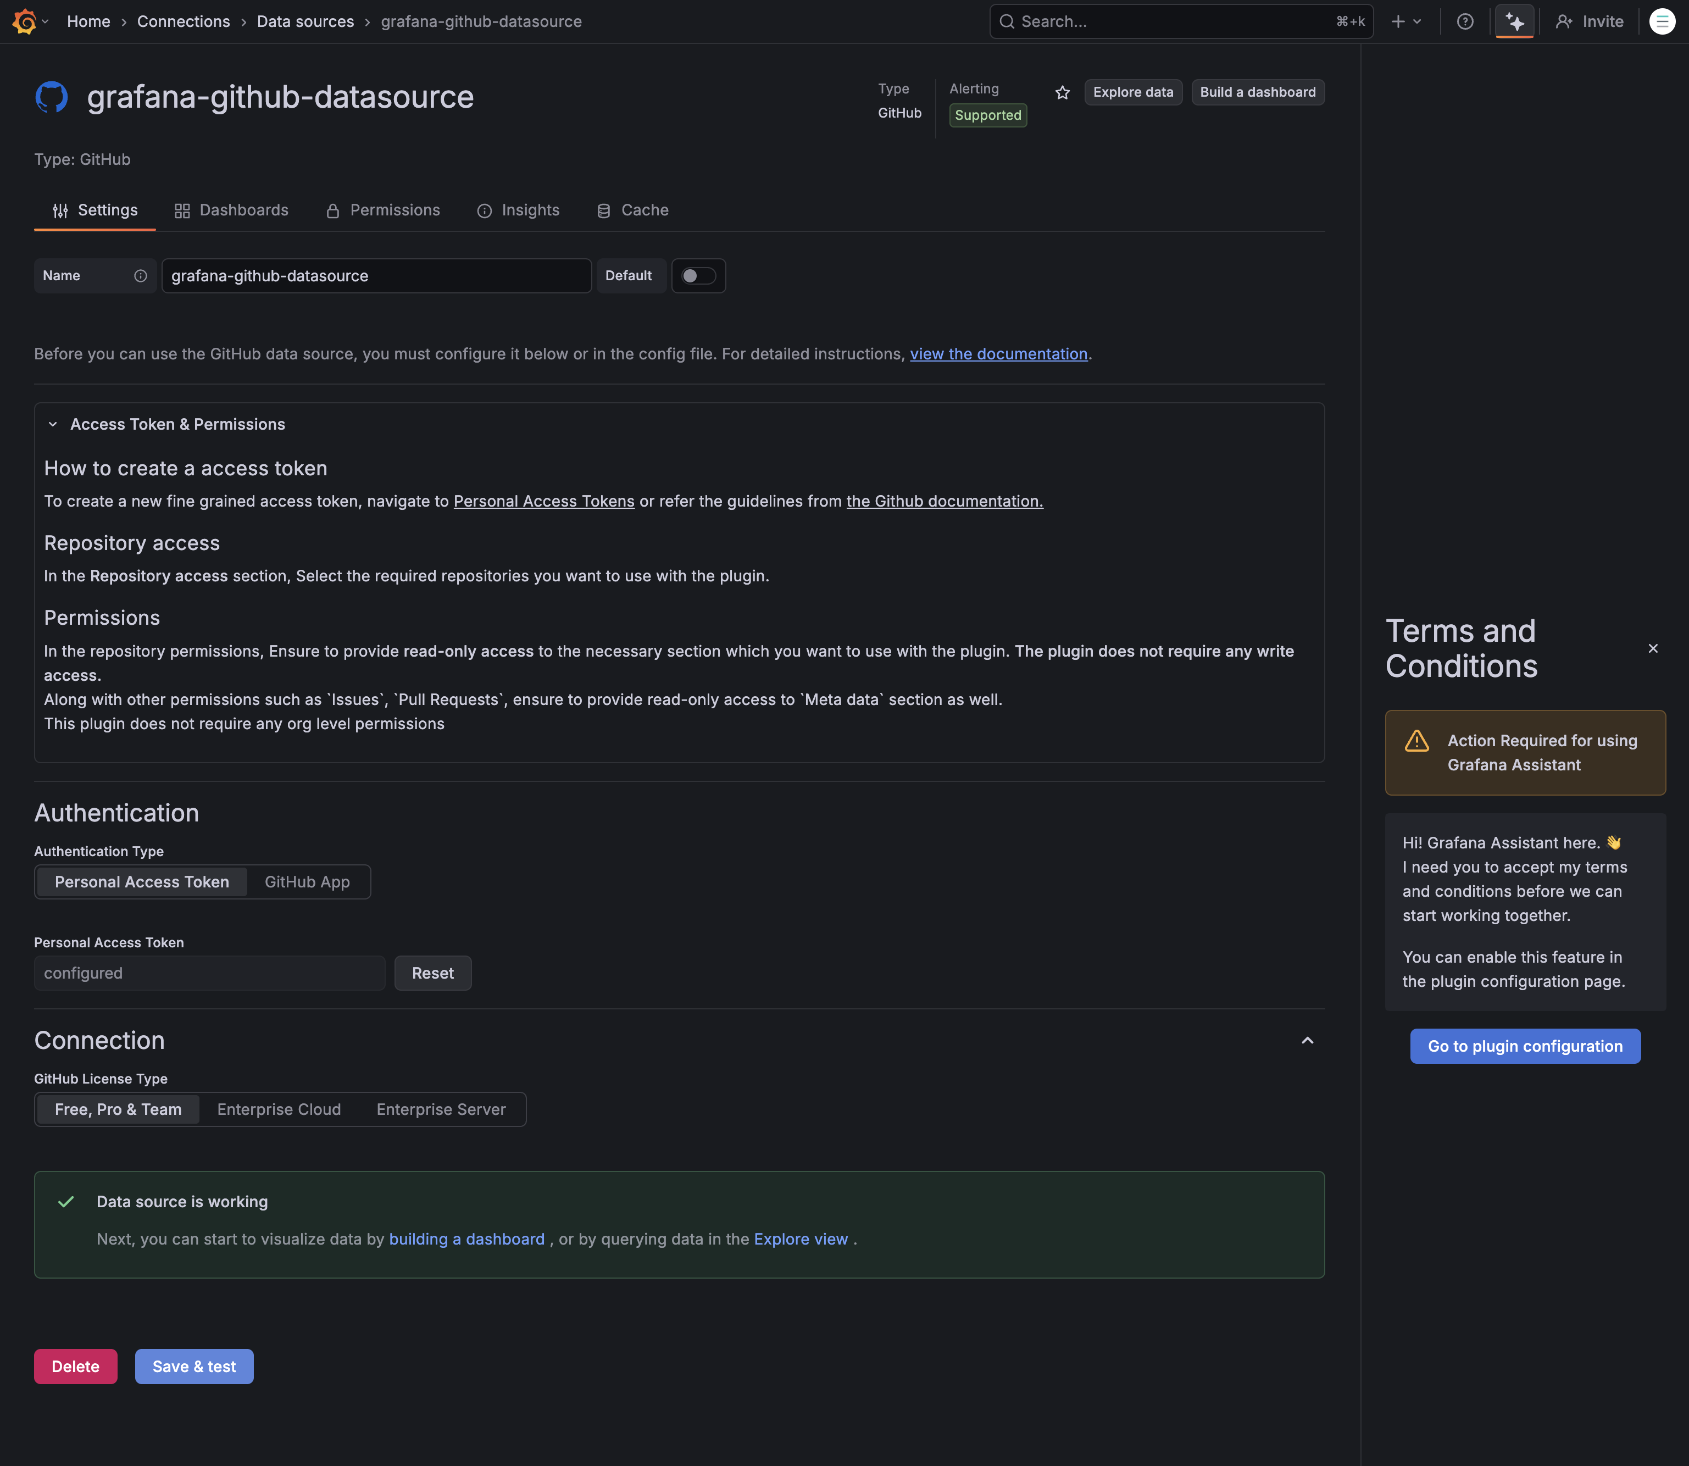Toggle the Default data source switch

pos(698,276)
